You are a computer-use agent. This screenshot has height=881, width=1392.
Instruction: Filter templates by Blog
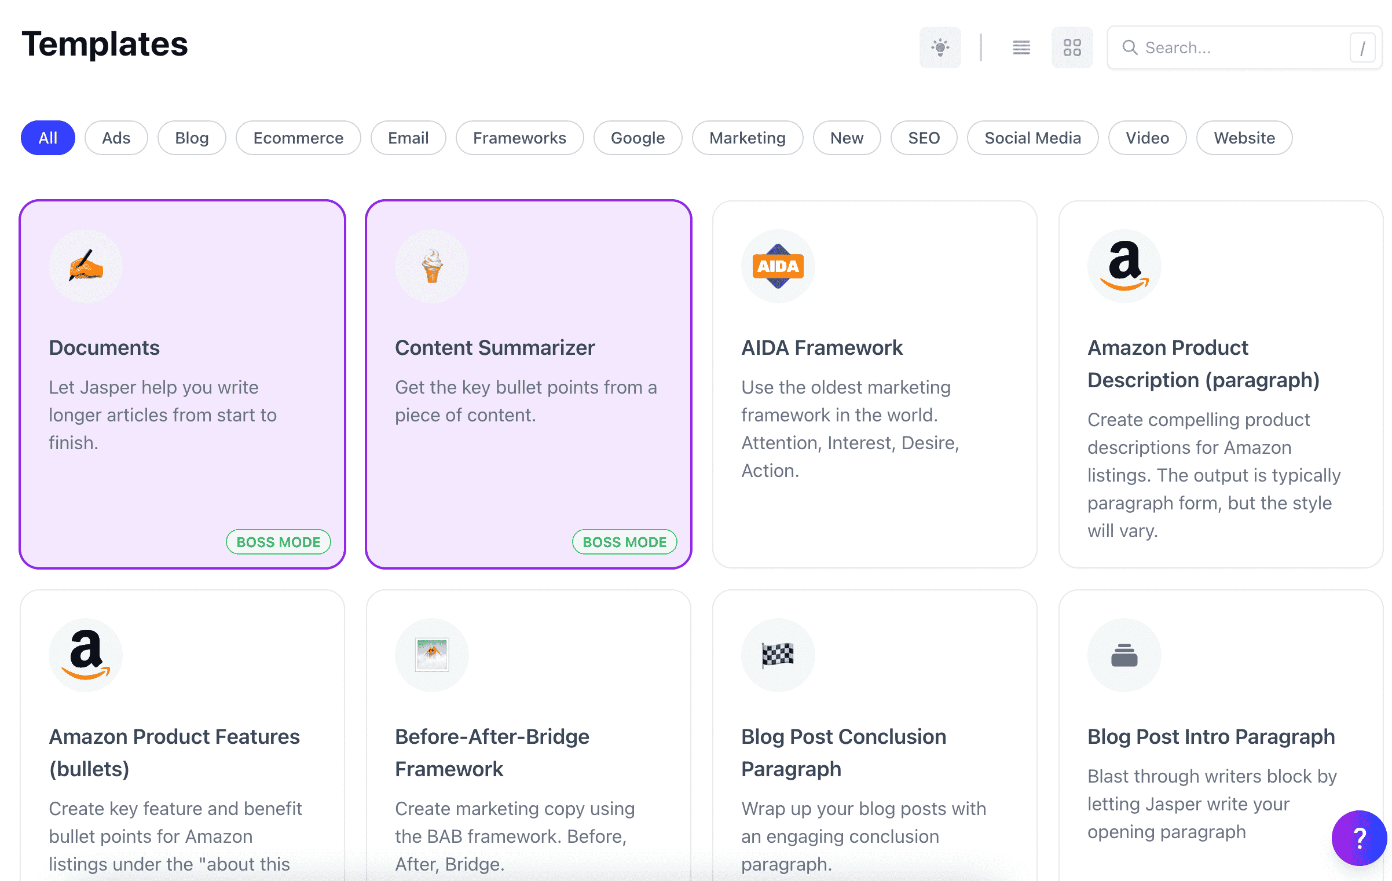click(x=192, y=138)
